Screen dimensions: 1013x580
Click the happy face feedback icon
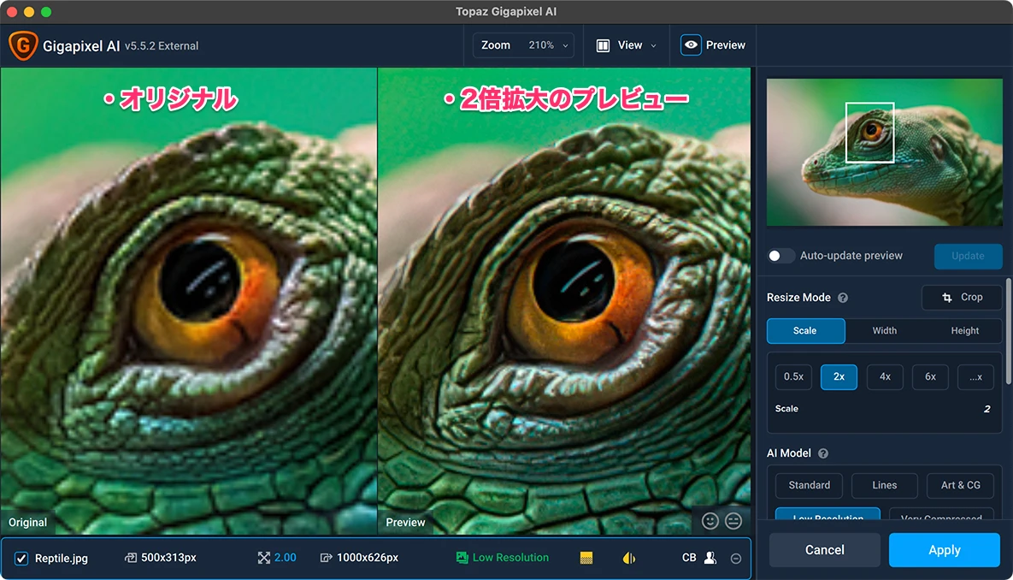[x=710, y=520]
